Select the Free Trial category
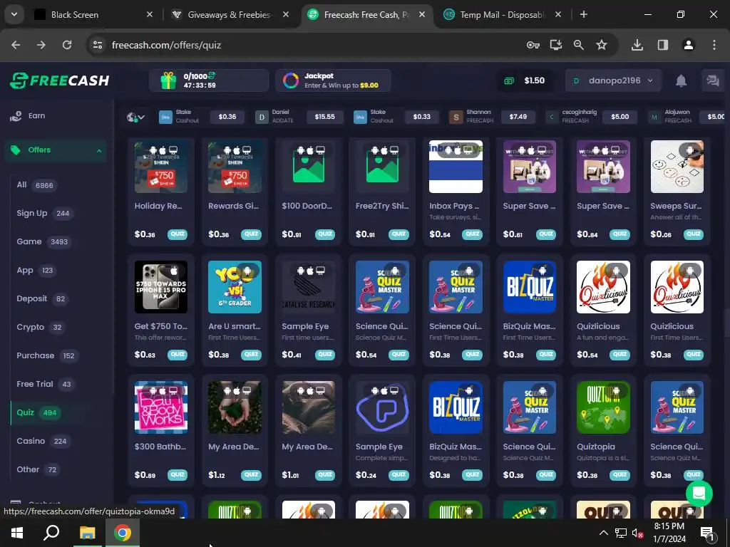Screen dimensions: 730x547 (x=45, y=384)
